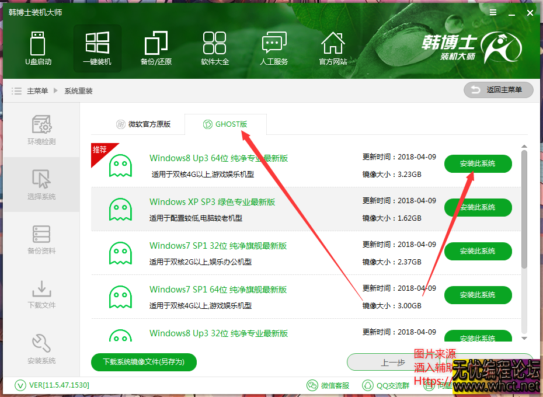
Task: Click VER[11.5.47.1530] version text
Action: [x=59, y=385]
